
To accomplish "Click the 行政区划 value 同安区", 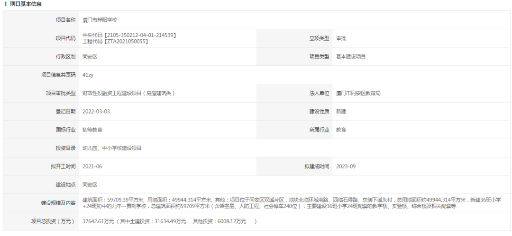I will [x=90, y=56].
